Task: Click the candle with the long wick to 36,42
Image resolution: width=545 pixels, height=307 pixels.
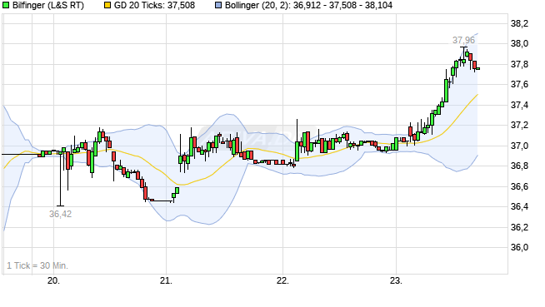Action: pos(61,179)
